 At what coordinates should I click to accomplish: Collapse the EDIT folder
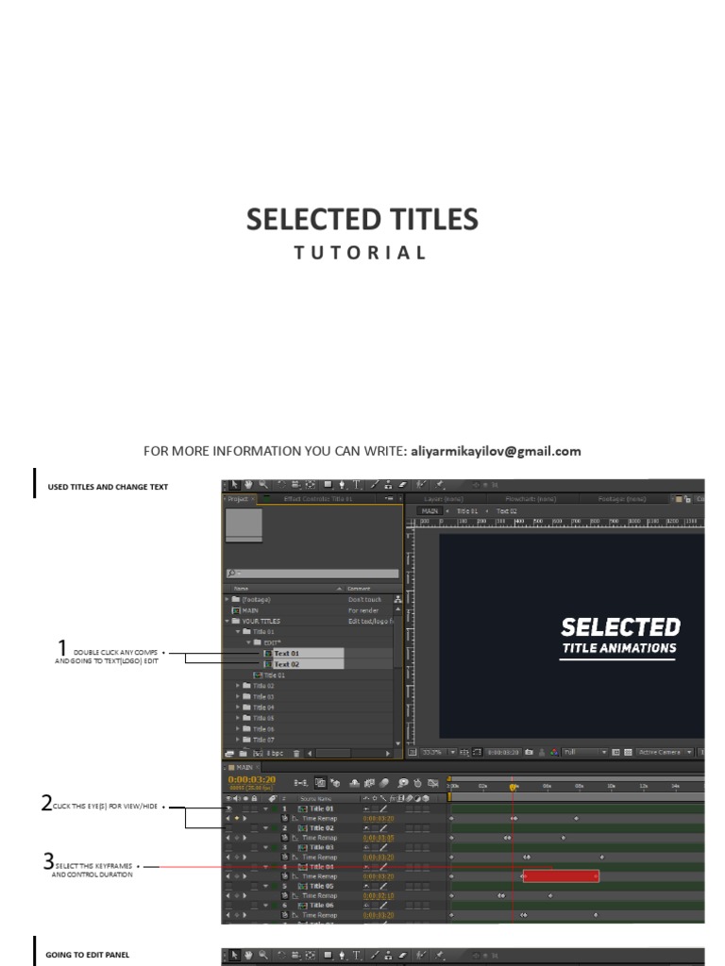click(249, 642)
